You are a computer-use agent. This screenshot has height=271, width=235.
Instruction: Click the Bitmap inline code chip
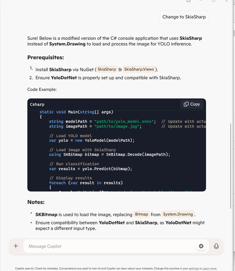click(142, 214)
